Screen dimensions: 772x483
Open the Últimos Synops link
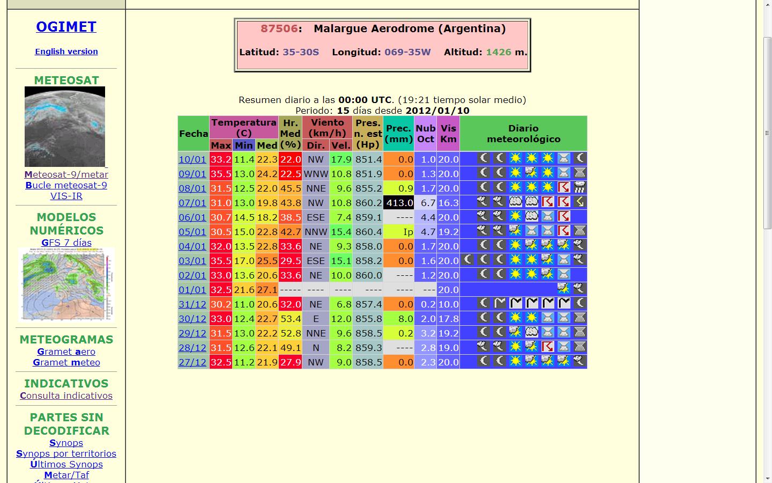(66, 464)
